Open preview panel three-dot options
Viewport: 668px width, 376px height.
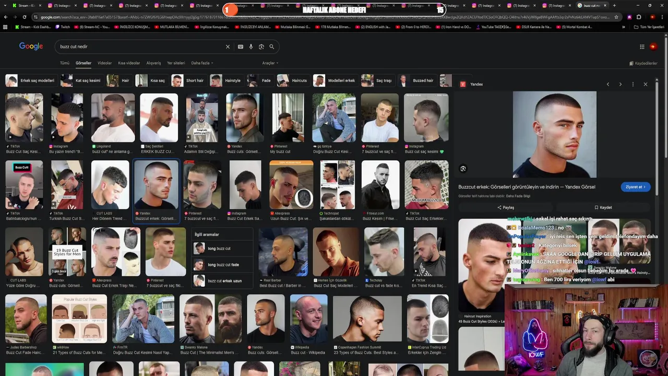(x=633, y=84)
